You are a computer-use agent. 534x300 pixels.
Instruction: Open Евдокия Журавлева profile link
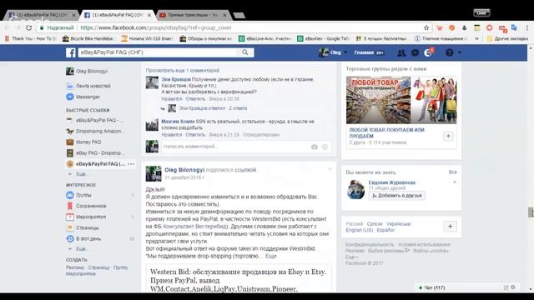(391, 182)
